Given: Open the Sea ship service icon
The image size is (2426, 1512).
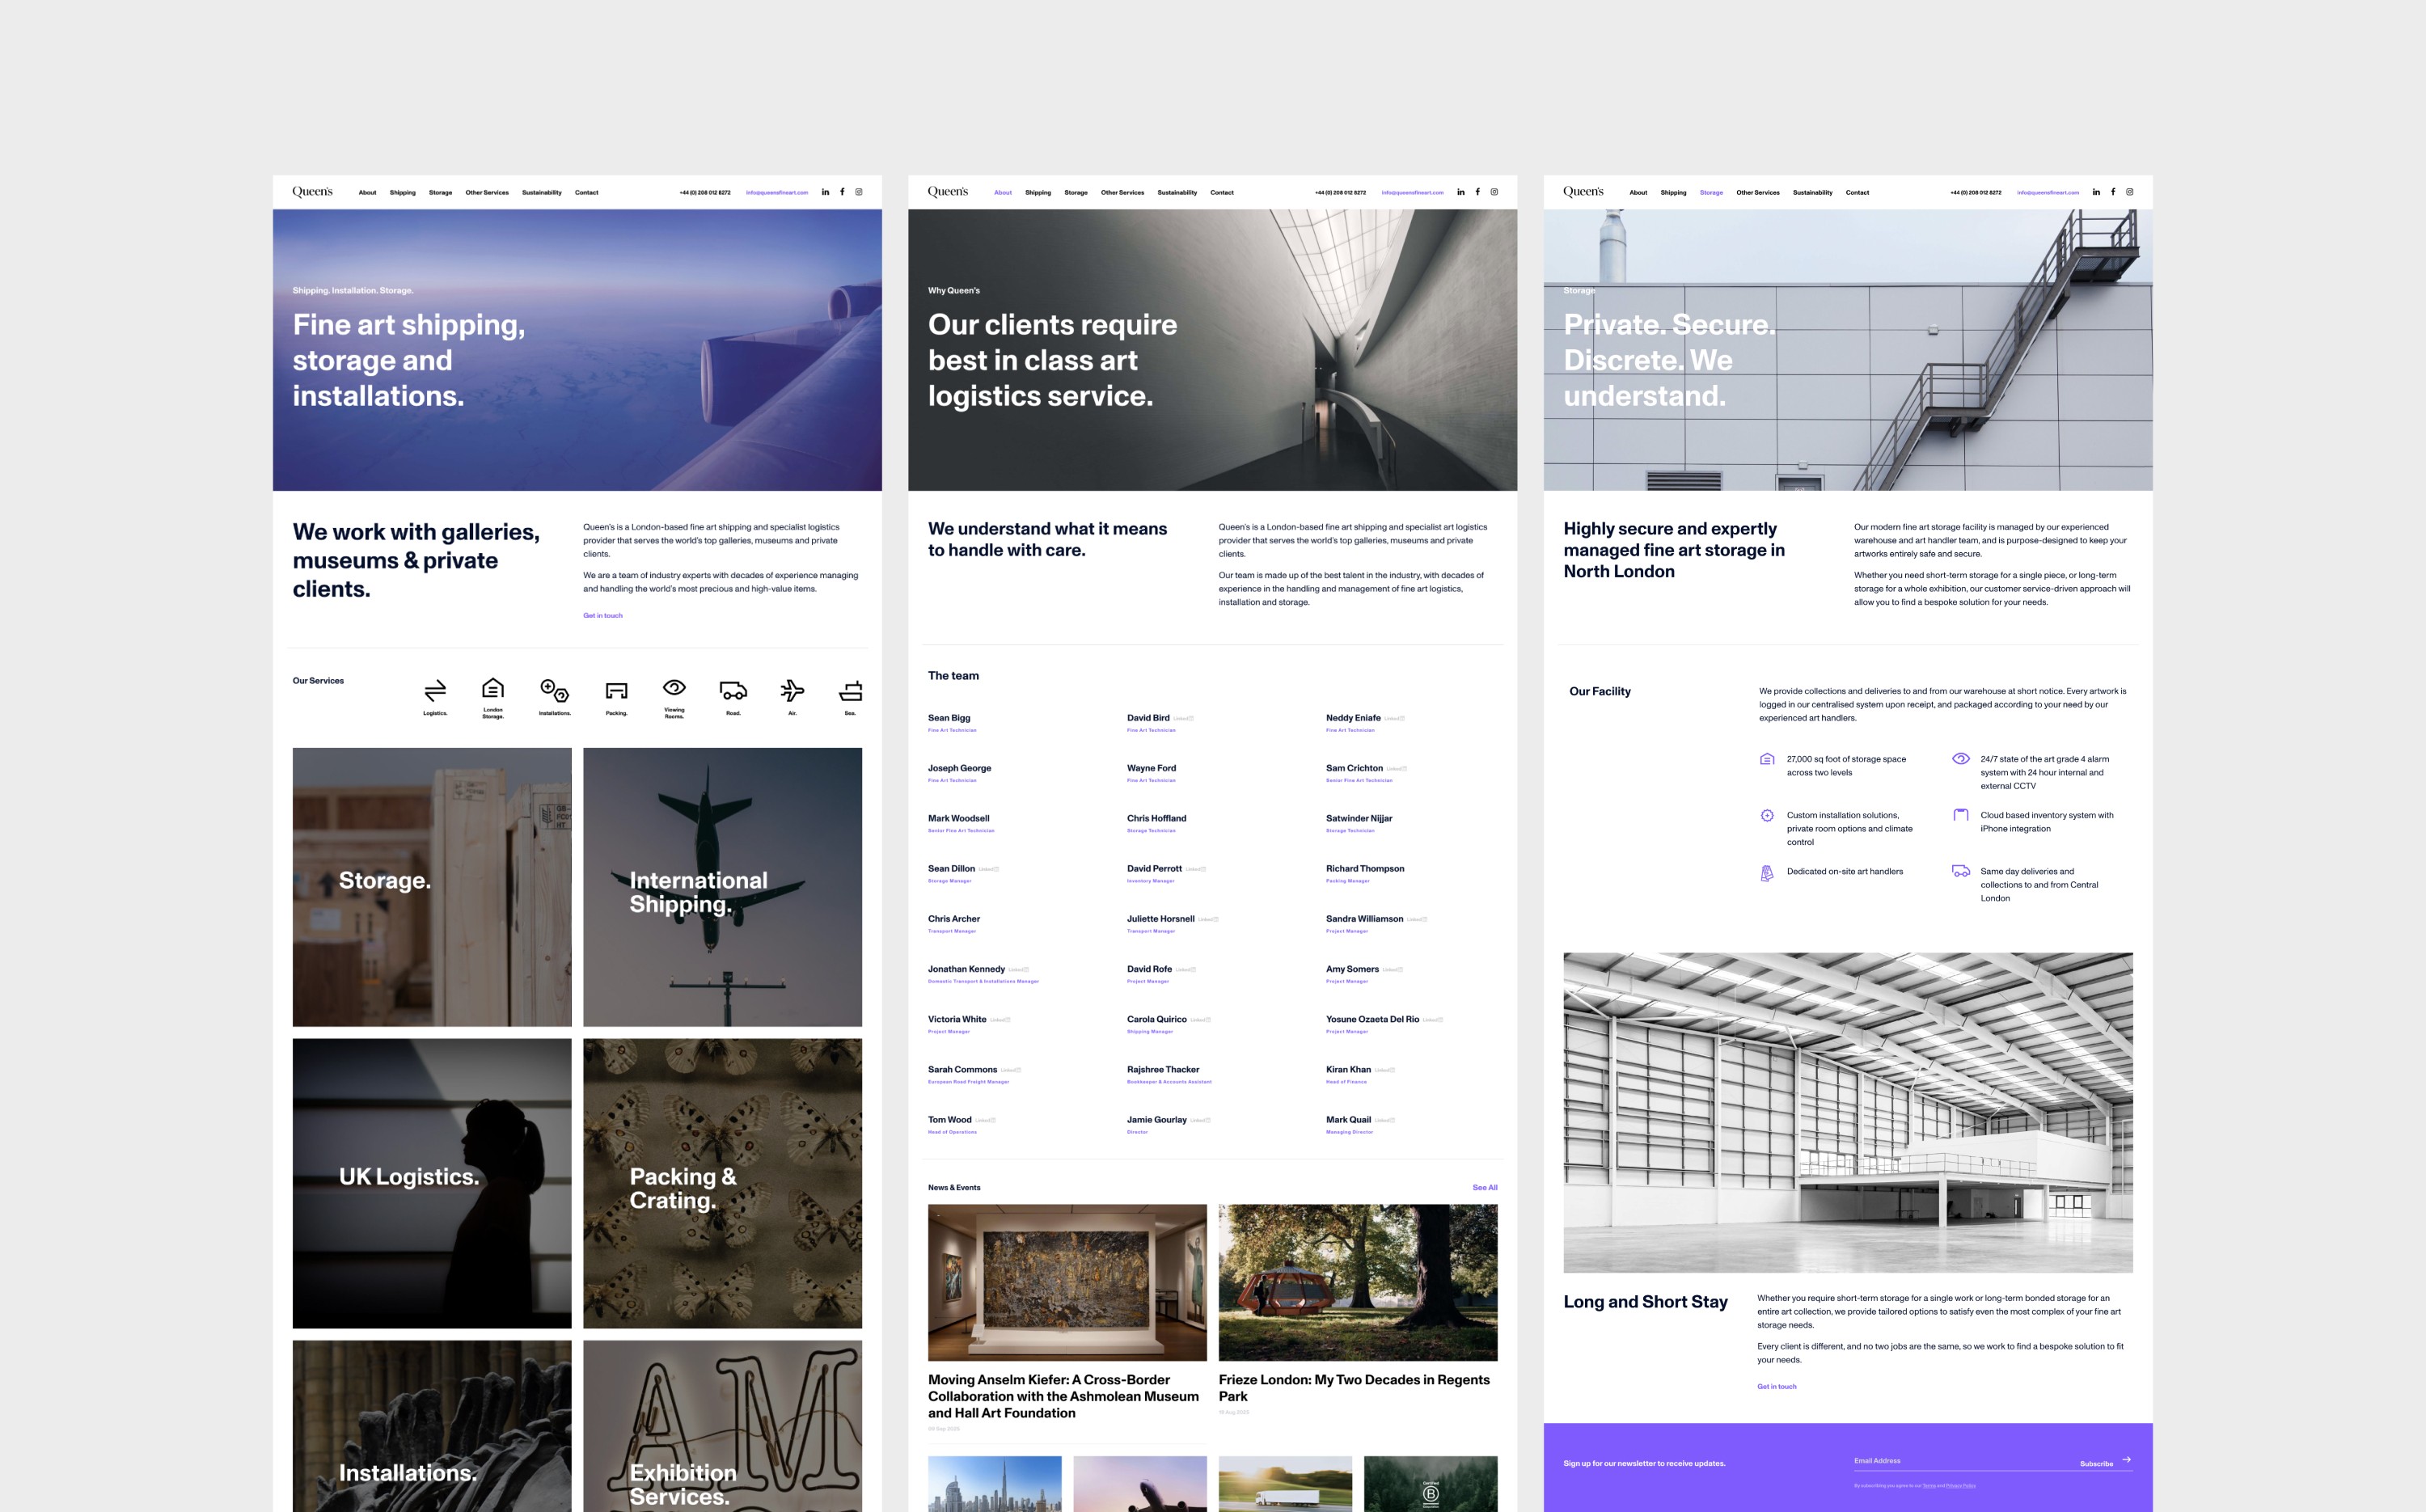Looking at the screenshot, I should 850,691.
